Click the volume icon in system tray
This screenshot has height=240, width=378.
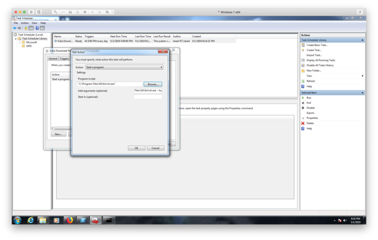(345, 220)
